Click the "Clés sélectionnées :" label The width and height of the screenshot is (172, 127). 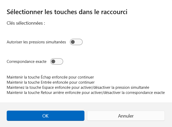pyautogui.click(x=26, y=23)
